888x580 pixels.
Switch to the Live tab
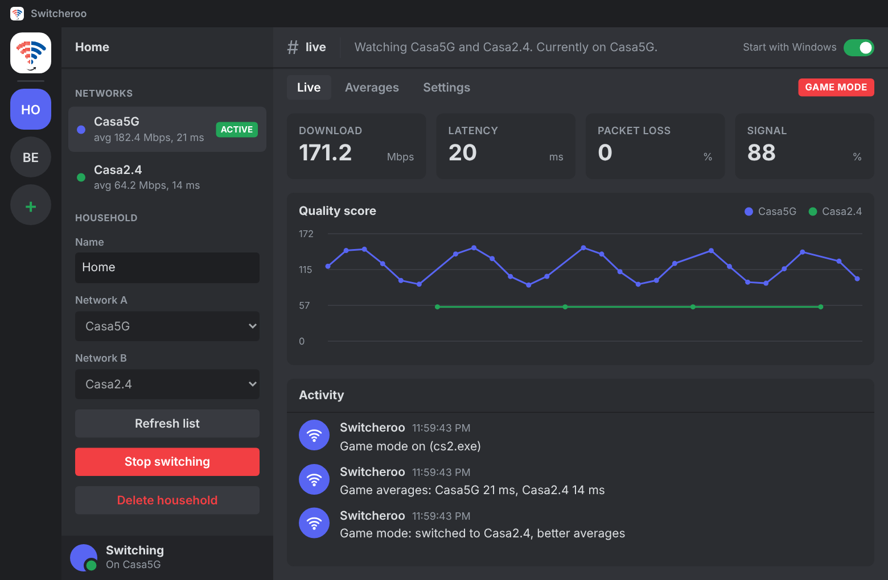tap(309, 88)
